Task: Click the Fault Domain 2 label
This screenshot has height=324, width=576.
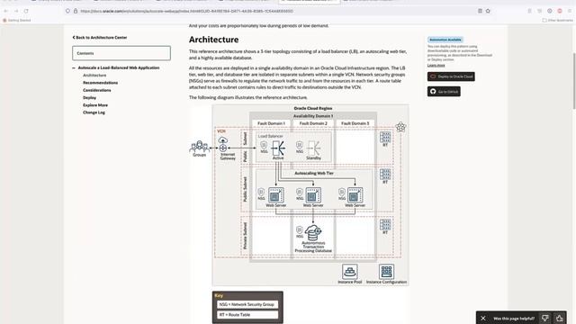Action: pos(313,123)
